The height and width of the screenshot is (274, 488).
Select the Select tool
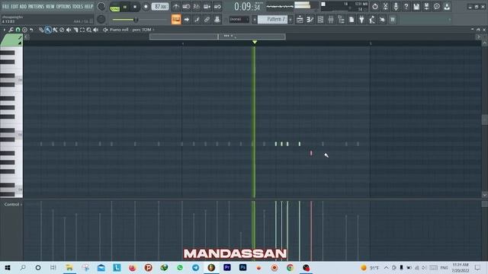82,30
